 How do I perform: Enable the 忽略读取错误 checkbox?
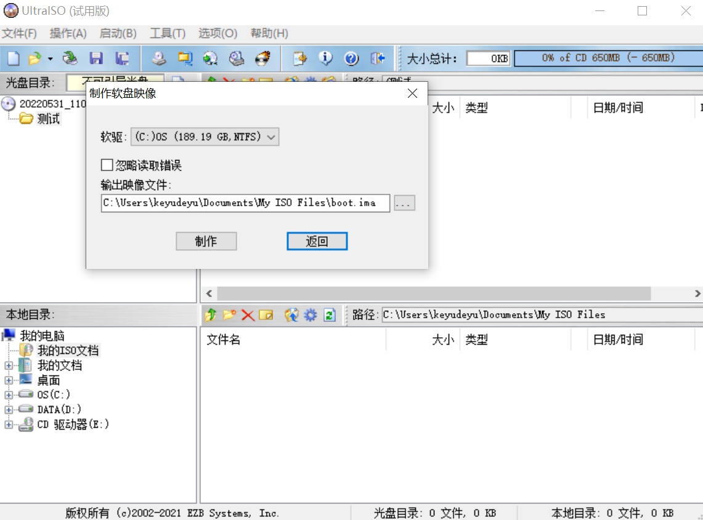pos(107,164)
